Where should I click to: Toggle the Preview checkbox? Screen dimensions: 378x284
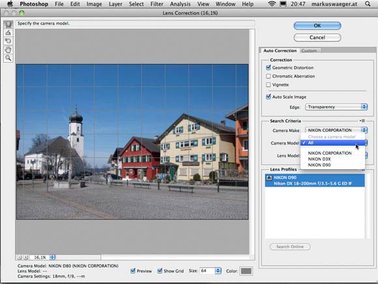(133, 271)
